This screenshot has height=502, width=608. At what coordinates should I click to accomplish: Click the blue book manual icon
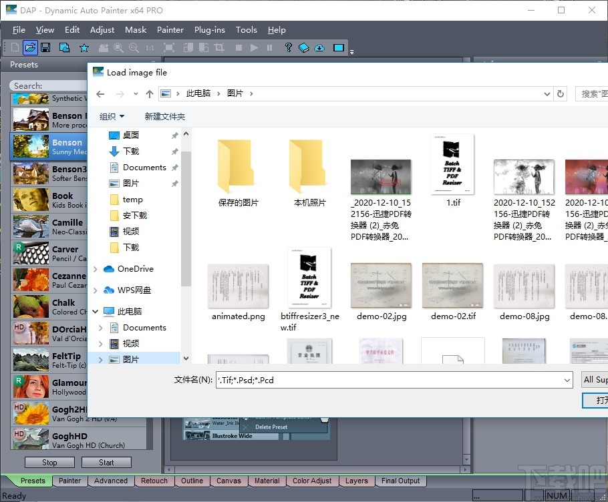tap(303, 47)
